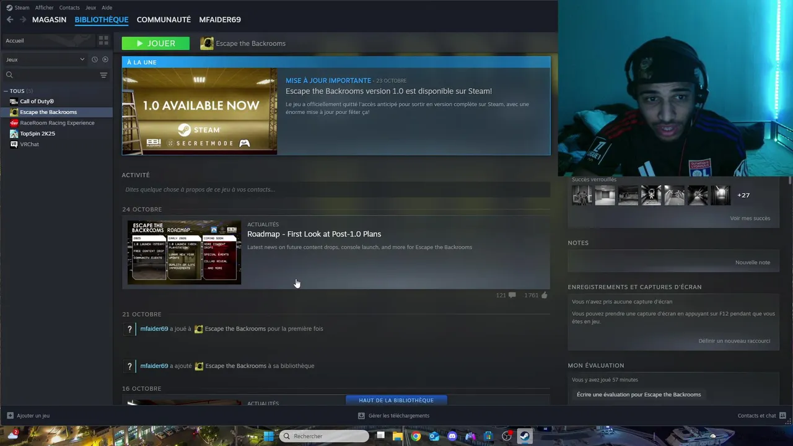The image size is (793, 446).
Task: Select RaceRoom Racing Experience in list
Action: [x=56, y=123]
